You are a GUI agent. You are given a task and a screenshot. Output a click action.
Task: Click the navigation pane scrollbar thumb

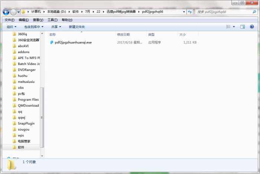(42, 117)
